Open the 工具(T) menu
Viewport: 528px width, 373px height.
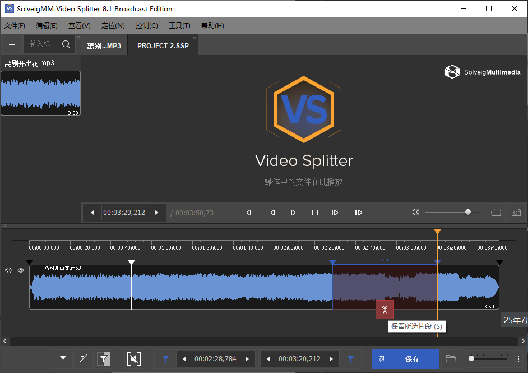[x=179, y=26]
